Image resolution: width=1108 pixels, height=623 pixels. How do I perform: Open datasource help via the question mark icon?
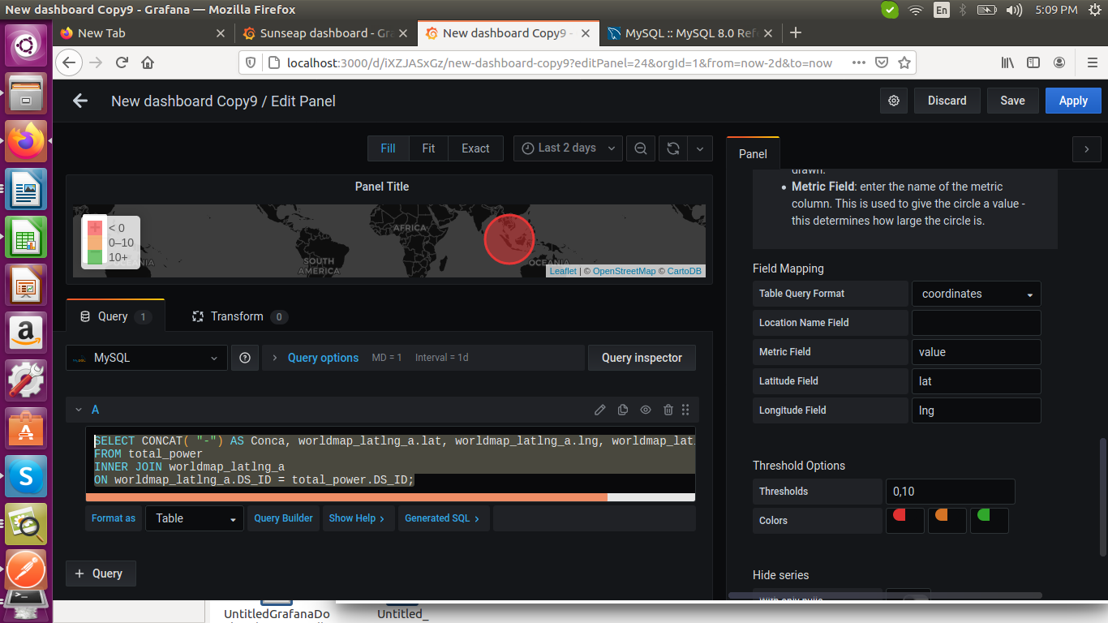point(245,357)
